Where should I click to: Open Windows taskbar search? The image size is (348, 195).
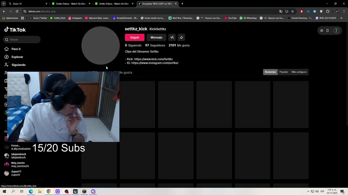13,191
